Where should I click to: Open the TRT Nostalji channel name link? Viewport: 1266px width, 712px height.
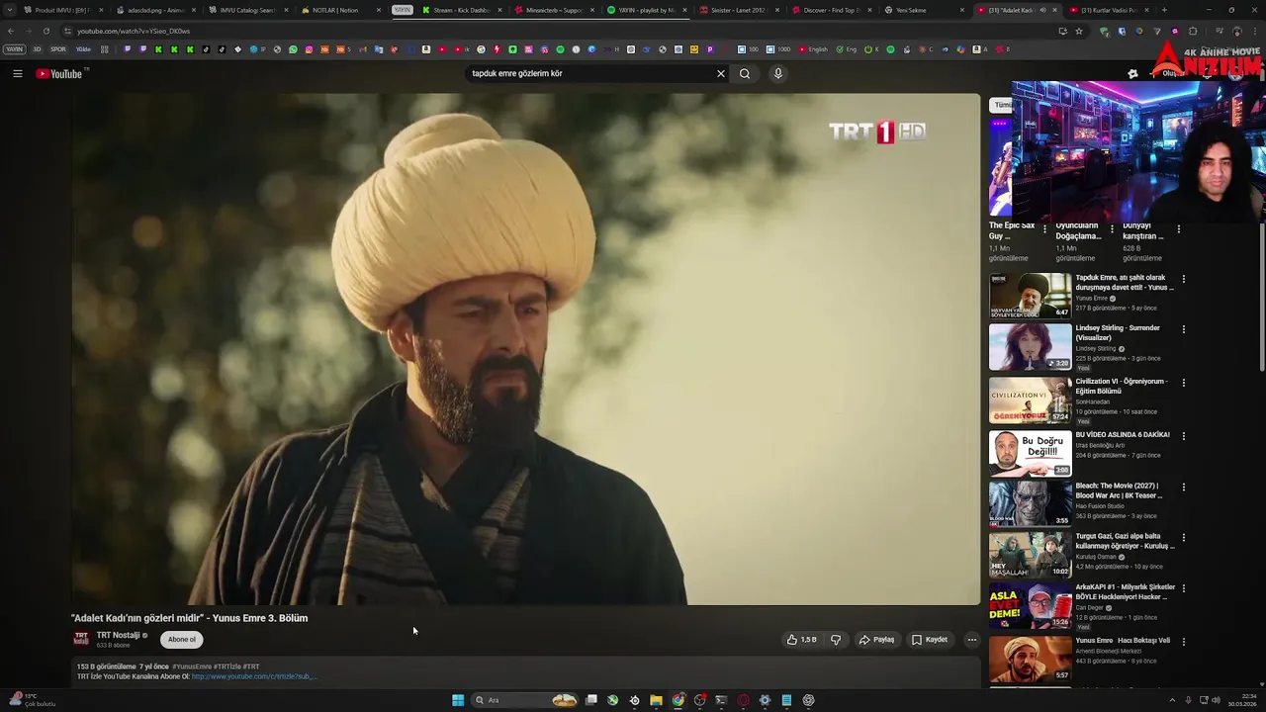coord(119,635)
